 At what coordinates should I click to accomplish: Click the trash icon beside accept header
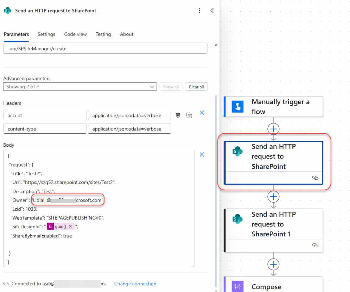(x=178, y=115)
